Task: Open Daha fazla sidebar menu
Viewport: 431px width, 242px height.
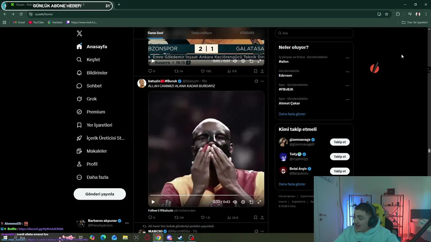Action: pos(92,177)
